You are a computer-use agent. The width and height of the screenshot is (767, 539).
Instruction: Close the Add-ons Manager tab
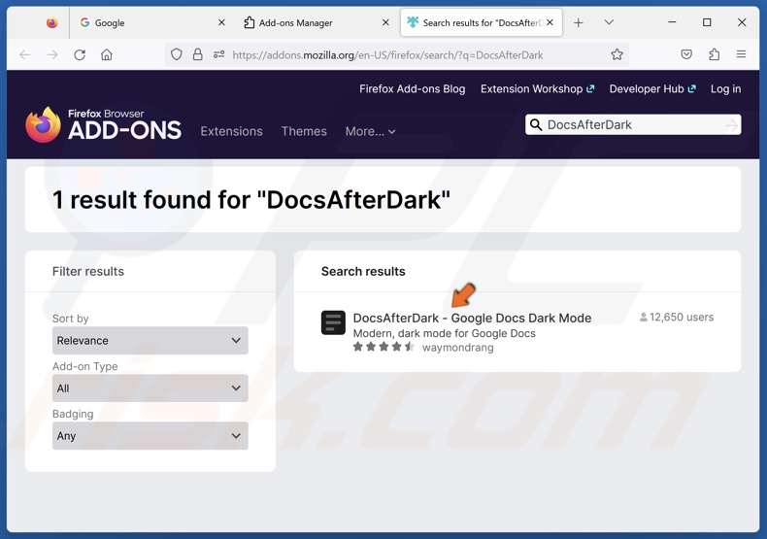click(385, 22)
